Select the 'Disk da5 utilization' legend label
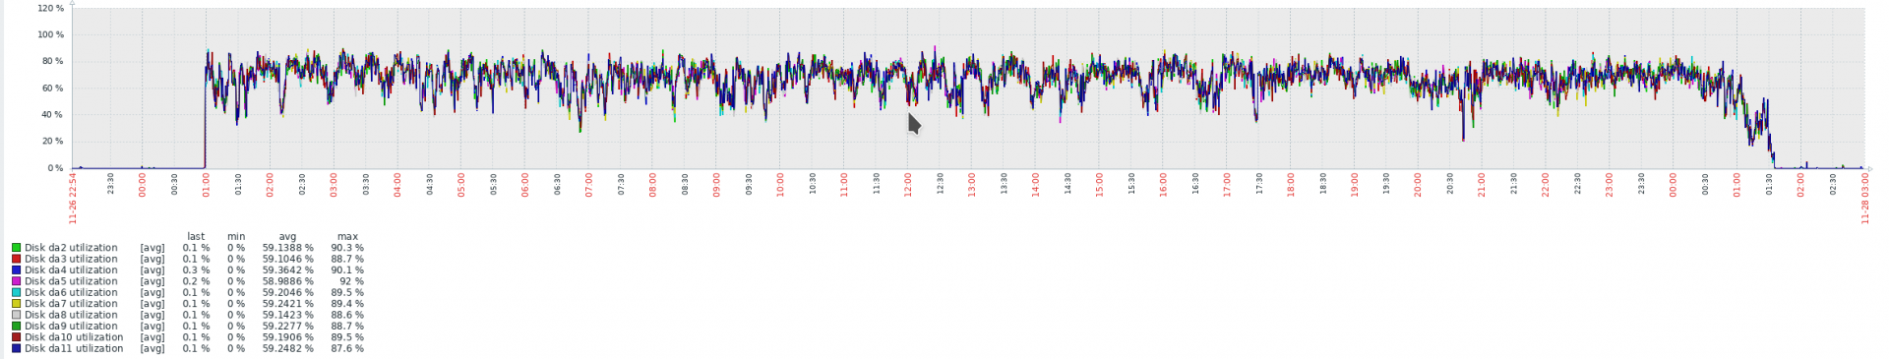This screenshot has width=1889, height=359. coord(71,281)
